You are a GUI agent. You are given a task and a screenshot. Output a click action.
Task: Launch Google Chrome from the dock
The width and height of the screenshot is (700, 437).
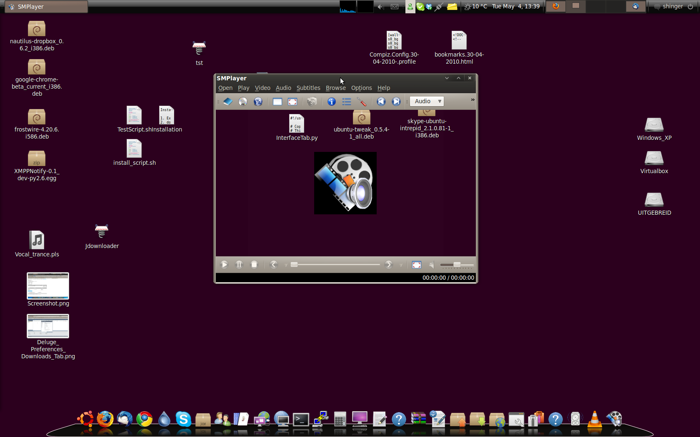(145, 419)
